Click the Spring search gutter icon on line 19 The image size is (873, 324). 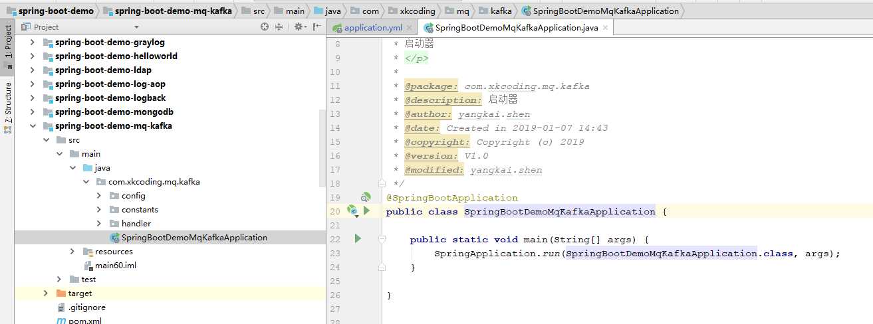click(x=365, y=197)
